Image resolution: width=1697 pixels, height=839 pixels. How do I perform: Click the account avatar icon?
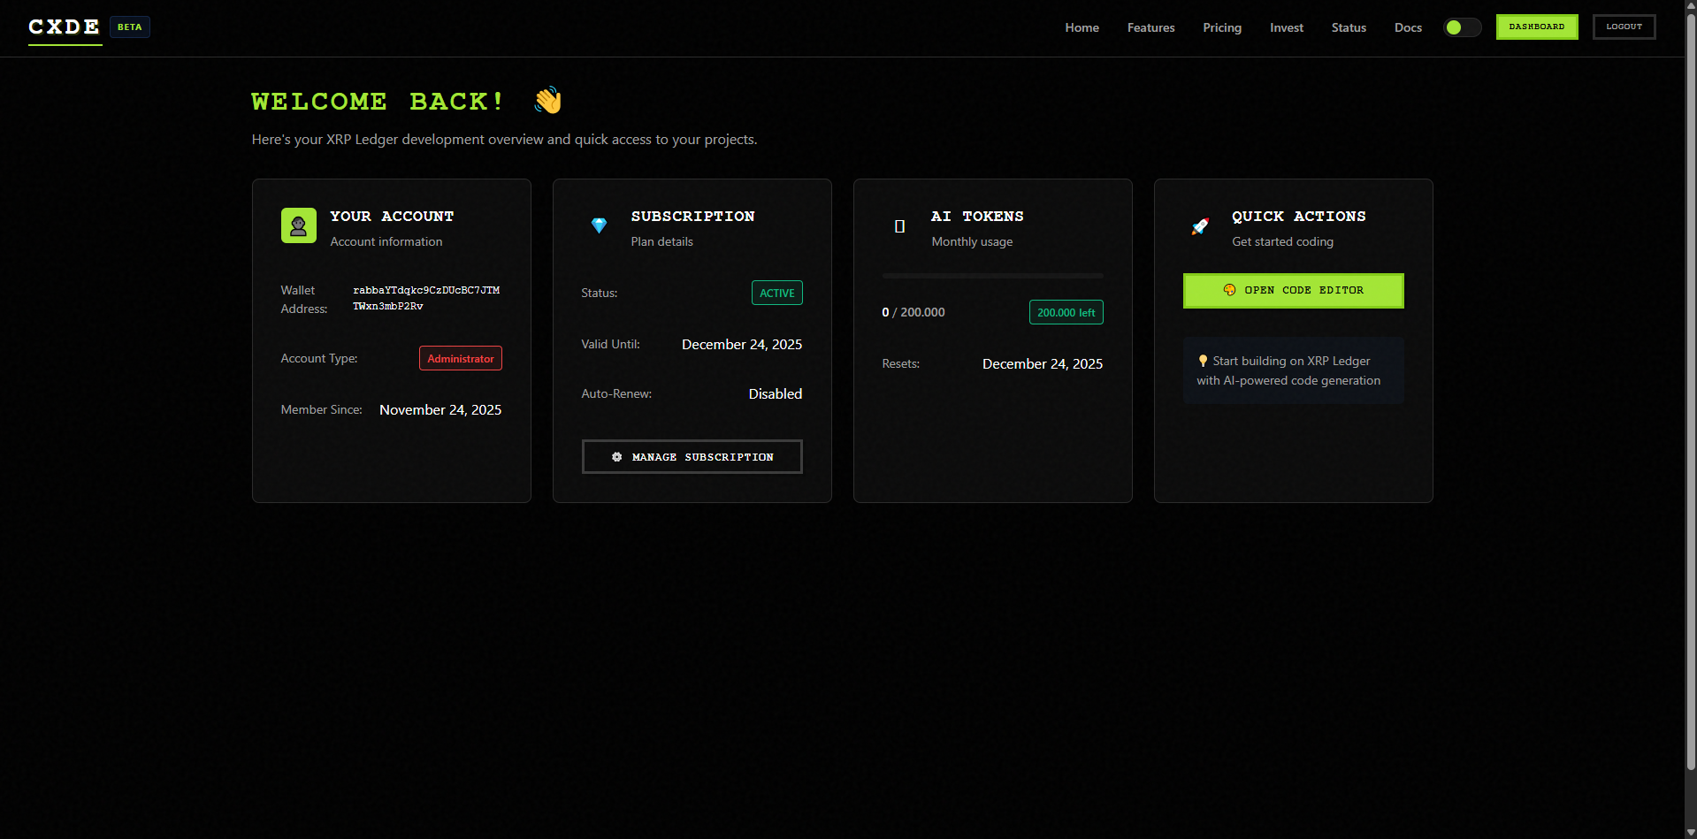(298, 226)
